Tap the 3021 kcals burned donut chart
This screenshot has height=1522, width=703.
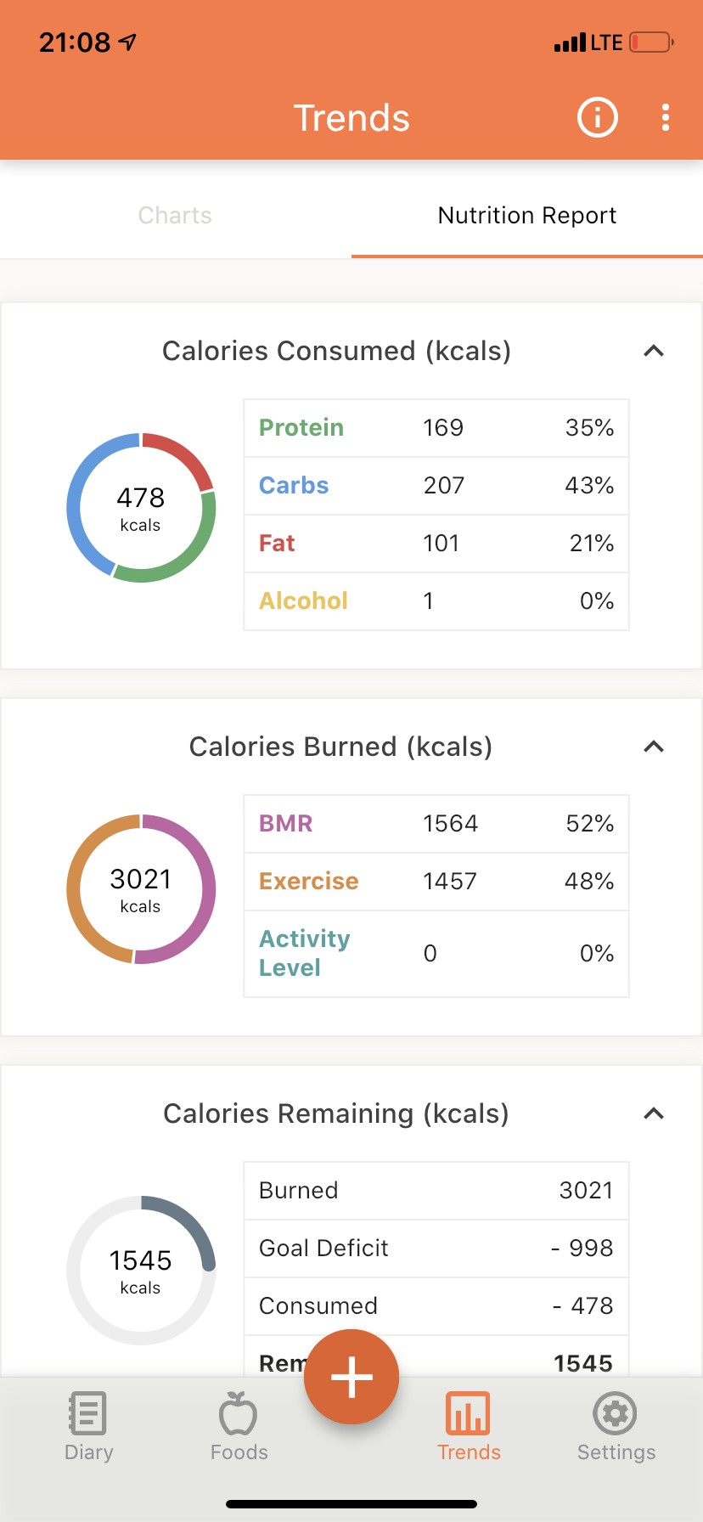[141, 889]
